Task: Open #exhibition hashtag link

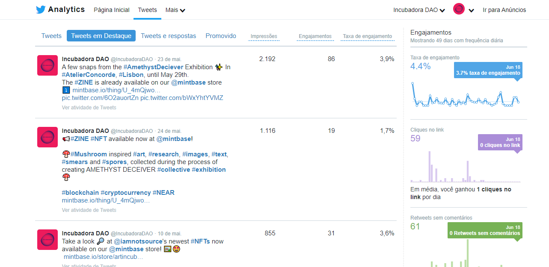Action: point(209,170)
